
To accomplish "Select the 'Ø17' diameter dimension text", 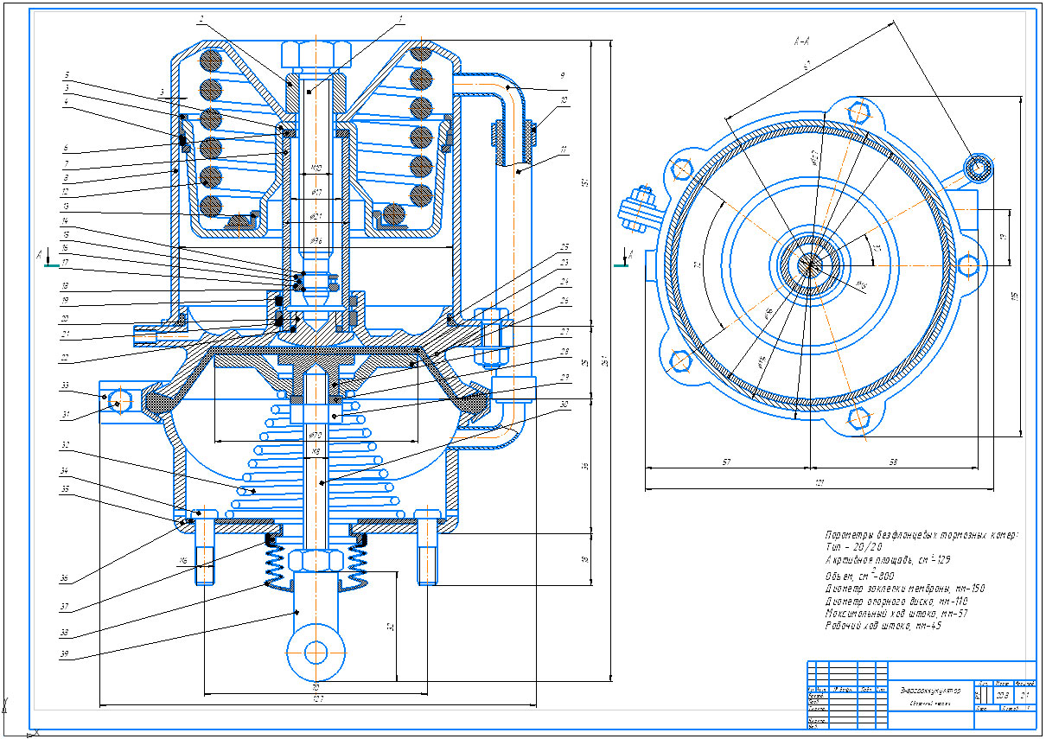I will click(x=317, y=192).
